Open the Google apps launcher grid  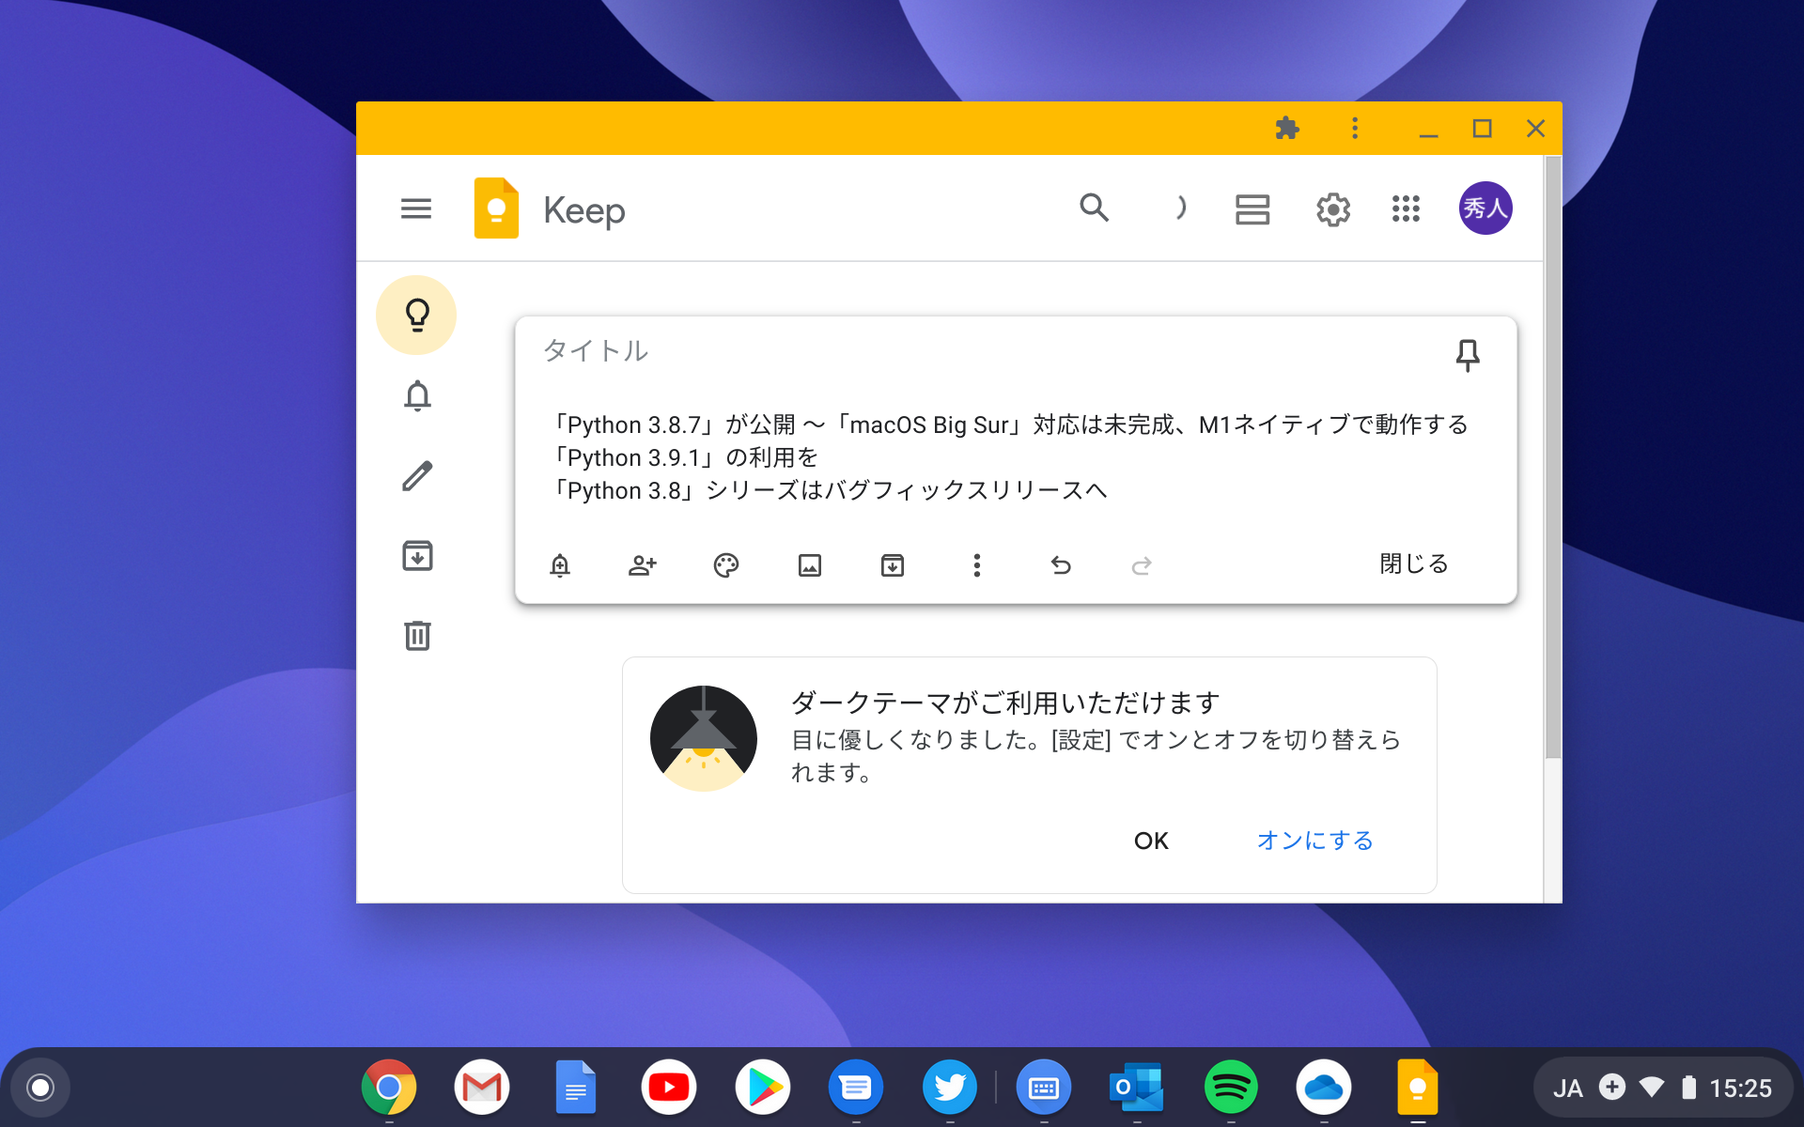[1407, 208]
